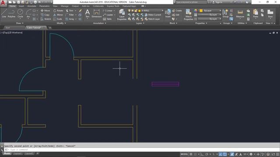
Task: Click Edit block button
Action: click(x=176, y=15)
